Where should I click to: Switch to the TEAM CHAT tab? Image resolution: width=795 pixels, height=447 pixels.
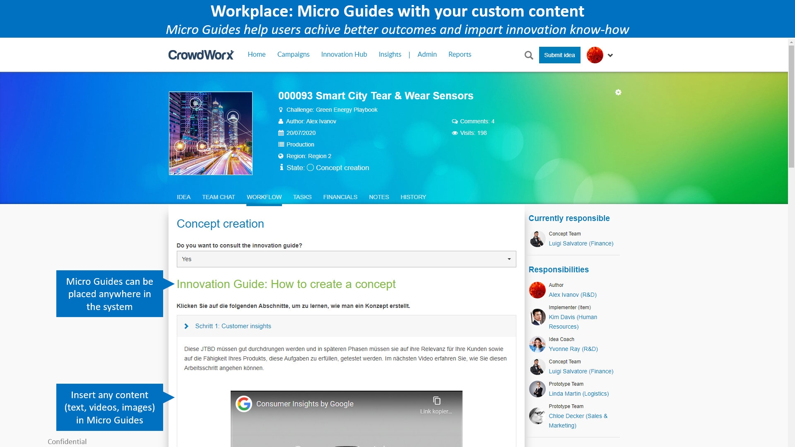click(218, 197)
